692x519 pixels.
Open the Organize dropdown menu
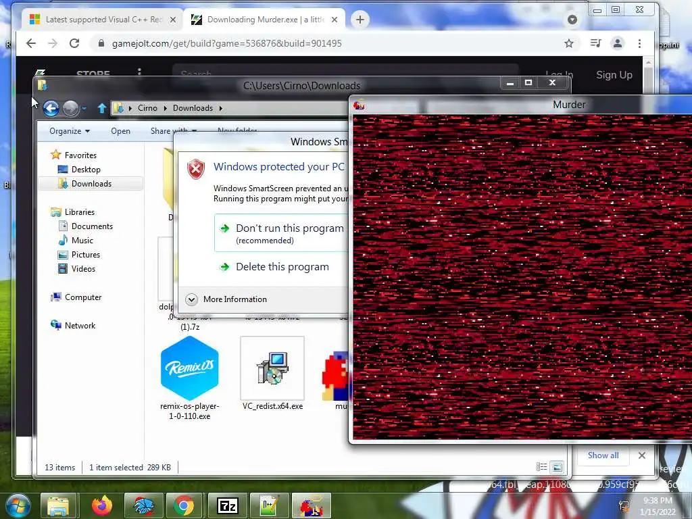click(70, 131)
